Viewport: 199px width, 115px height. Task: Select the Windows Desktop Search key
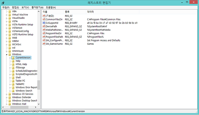25,101
